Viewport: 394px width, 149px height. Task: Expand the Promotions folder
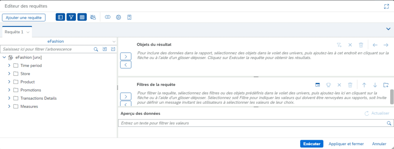click(9, 90)
